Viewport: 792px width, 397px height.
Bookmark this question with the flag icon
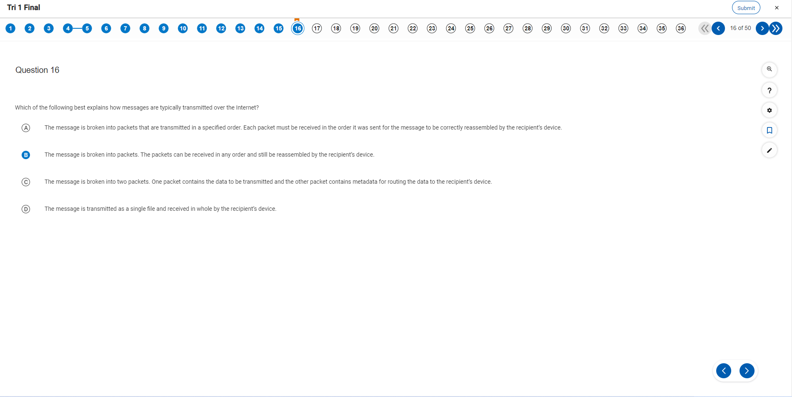(769, 130)
